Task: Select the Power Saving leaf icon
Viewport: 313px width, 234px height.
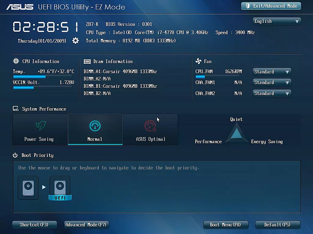Action: tap(40, 126)
